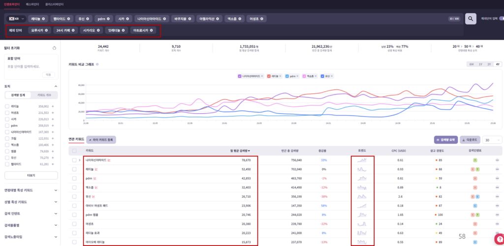Screen dimensions: 504x246
Task: Select the 1Y chart range tab
Action: coord(480,64)
